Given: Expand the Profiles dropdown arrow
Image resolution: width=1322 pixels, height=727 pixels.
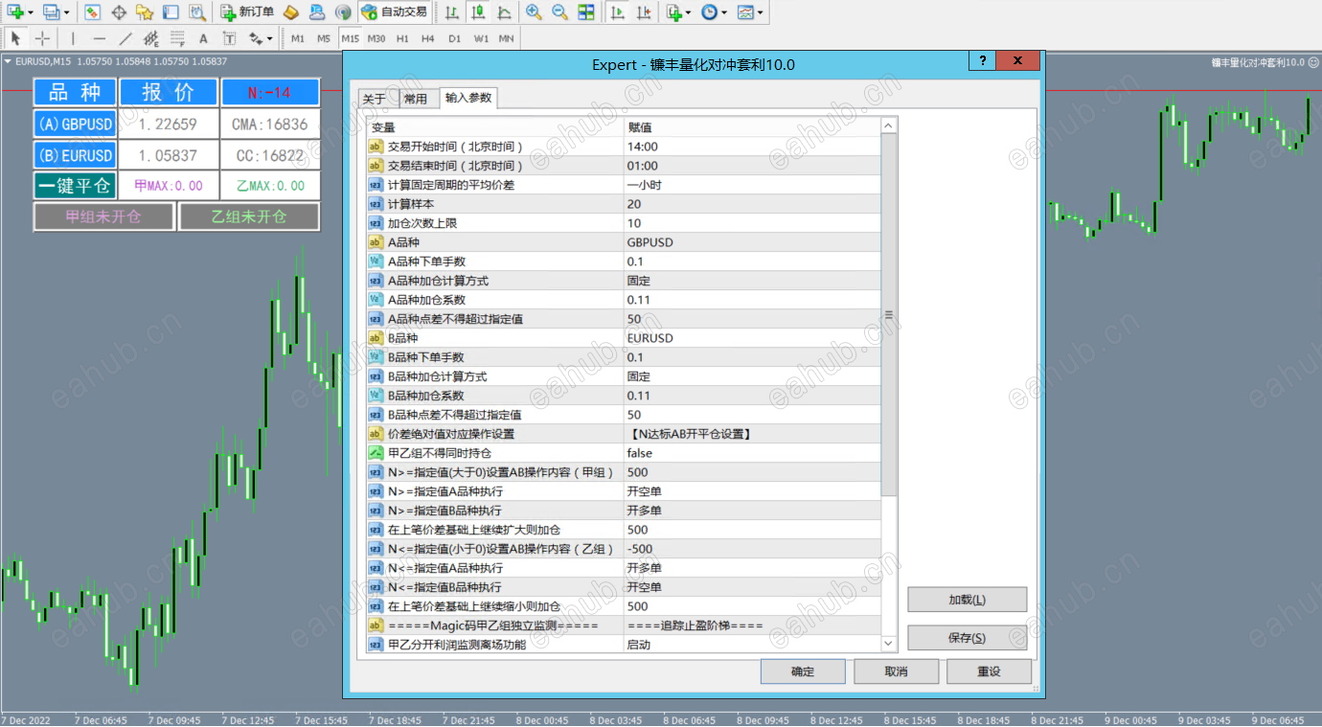Looking at the screenshot, I should pos(66,12).
